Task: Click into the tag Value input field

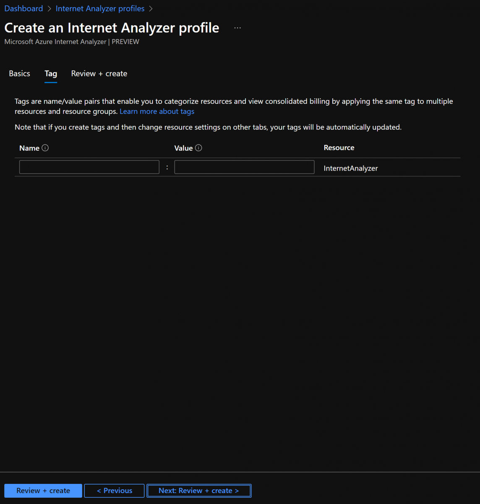Action: tap(244, 167)
